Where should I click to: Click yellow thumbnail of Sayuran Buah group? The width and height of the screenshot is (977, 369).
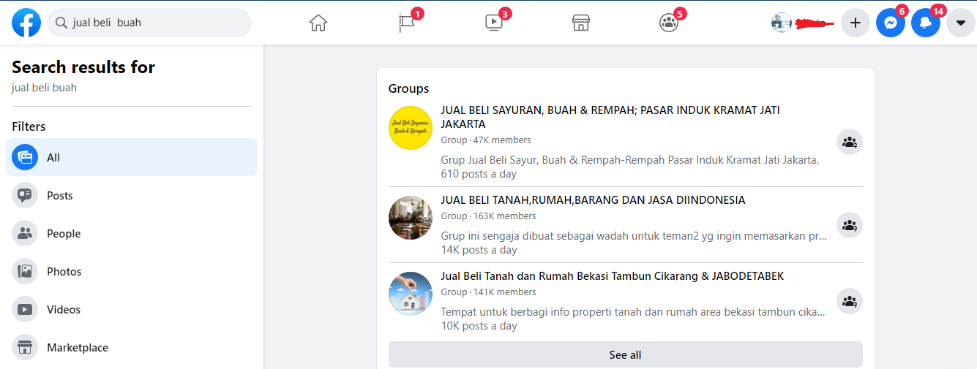(411, 127)
